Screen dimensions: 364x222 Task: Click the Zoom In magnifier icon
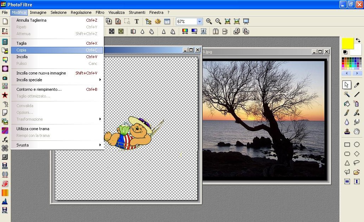click(209, 22)
